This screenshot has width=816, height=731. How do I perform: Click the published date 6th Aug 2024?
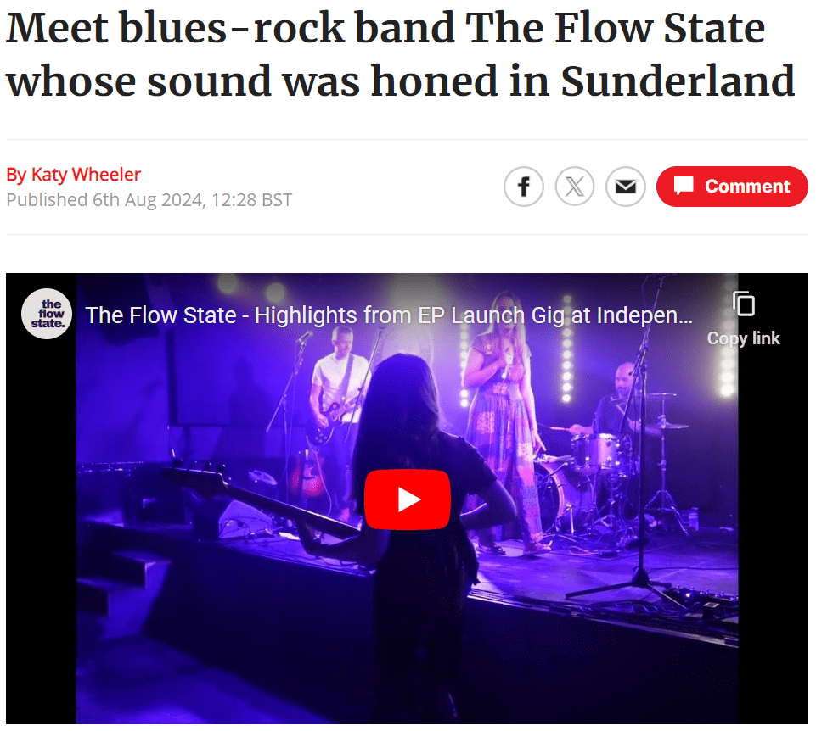149,200
